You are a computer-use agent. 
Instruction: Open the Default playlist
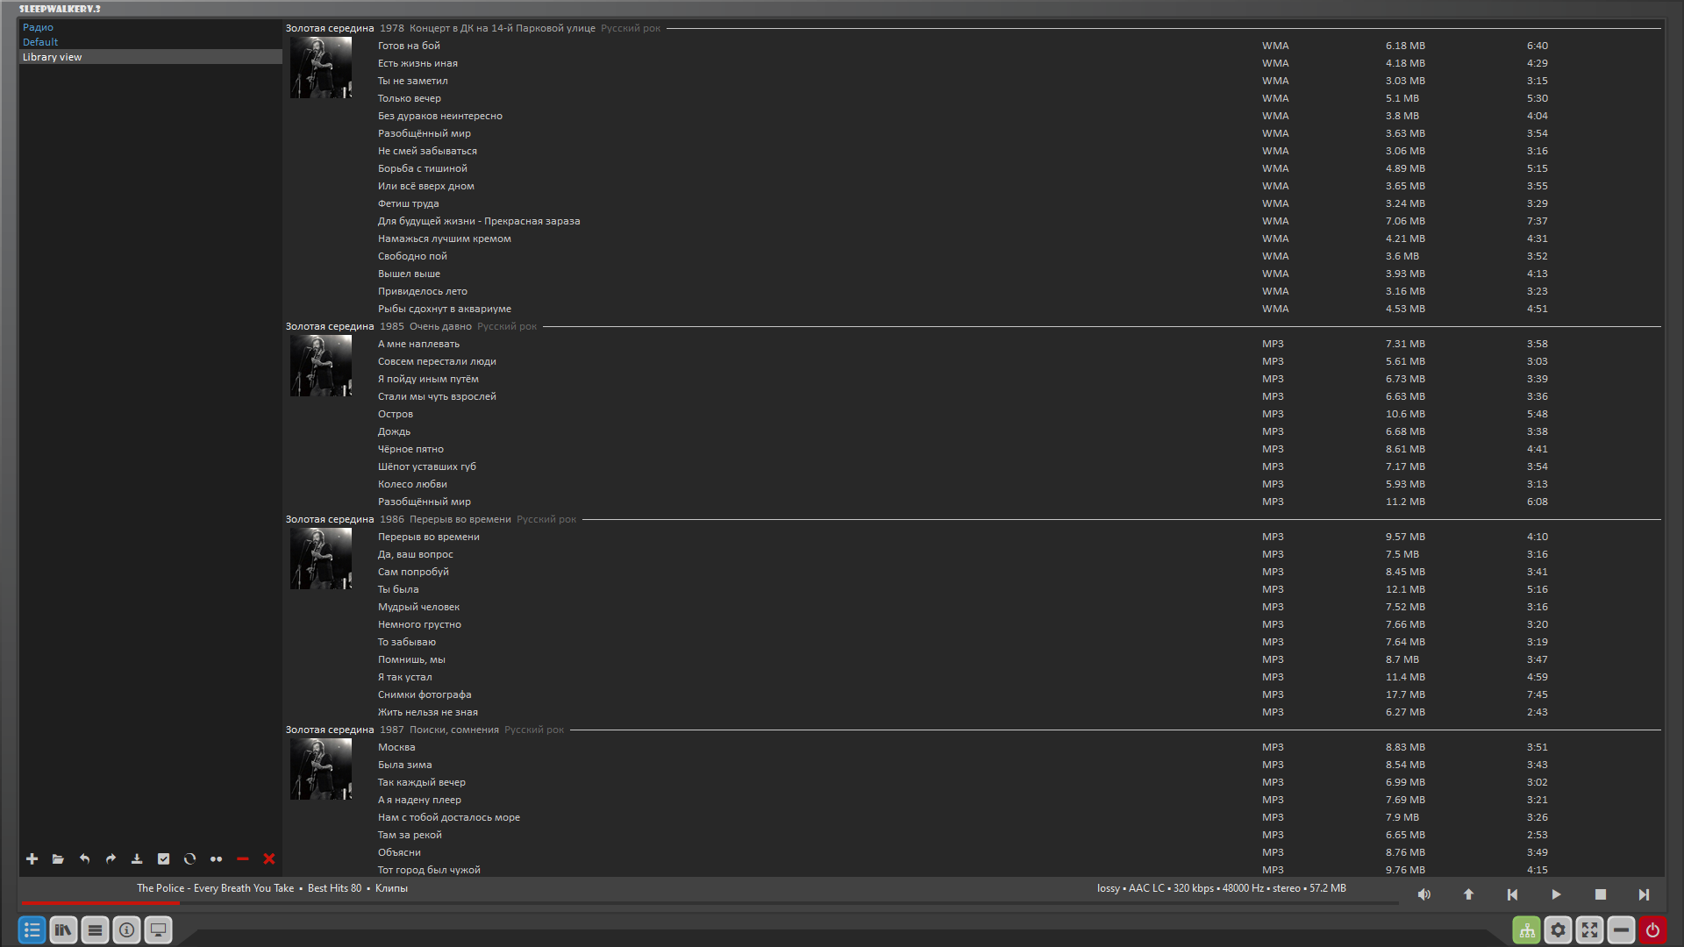click(x=40, y=42)
